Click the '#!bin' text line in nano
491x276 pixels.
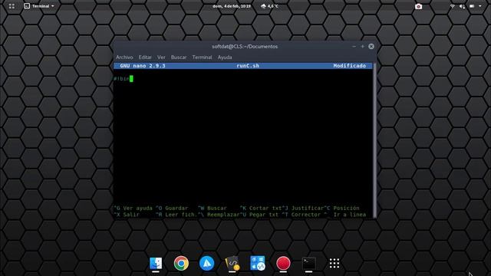(x=121, y=78)
